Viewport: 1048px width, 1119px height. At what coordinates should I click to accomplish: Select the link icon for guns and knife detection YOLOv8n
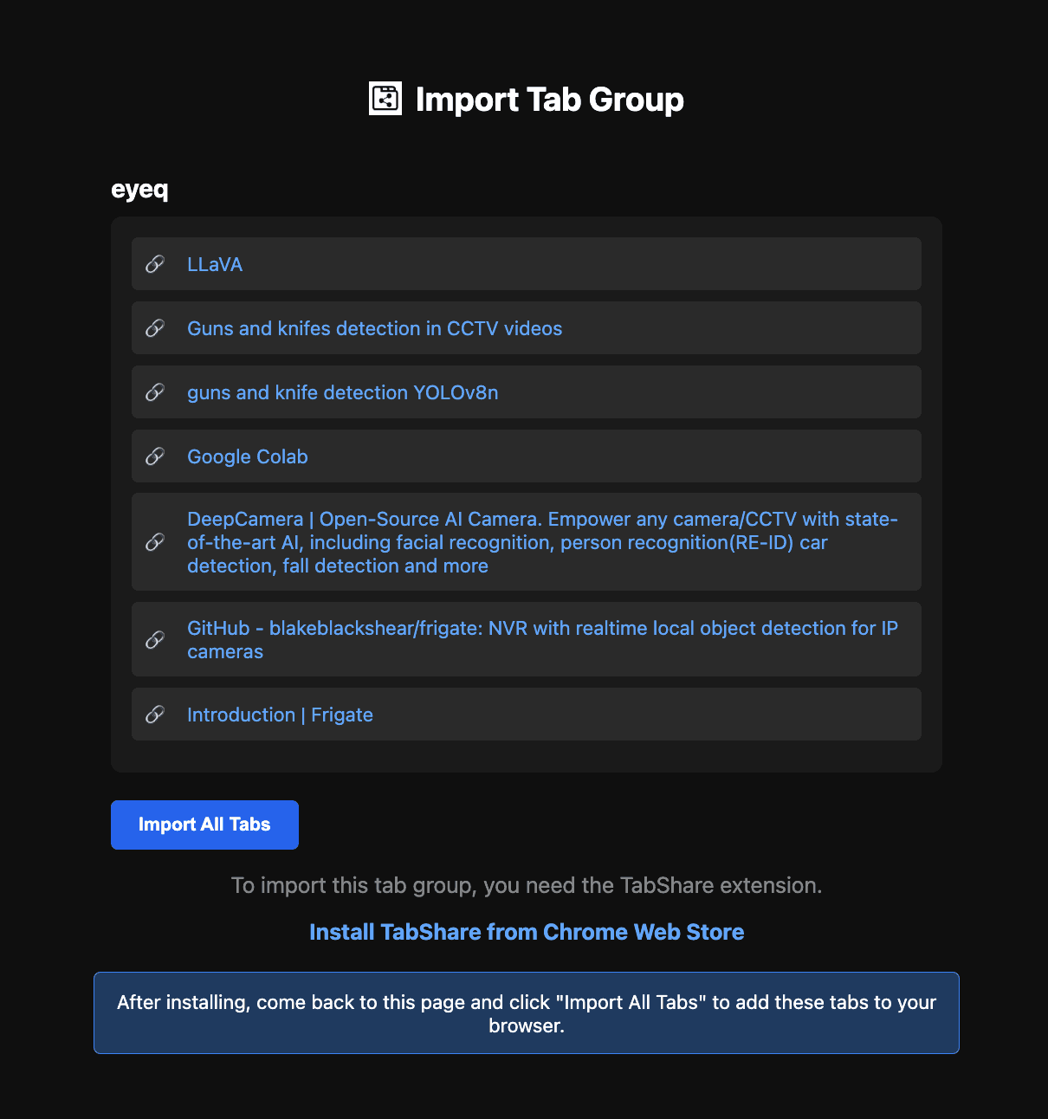pos(156,392)
